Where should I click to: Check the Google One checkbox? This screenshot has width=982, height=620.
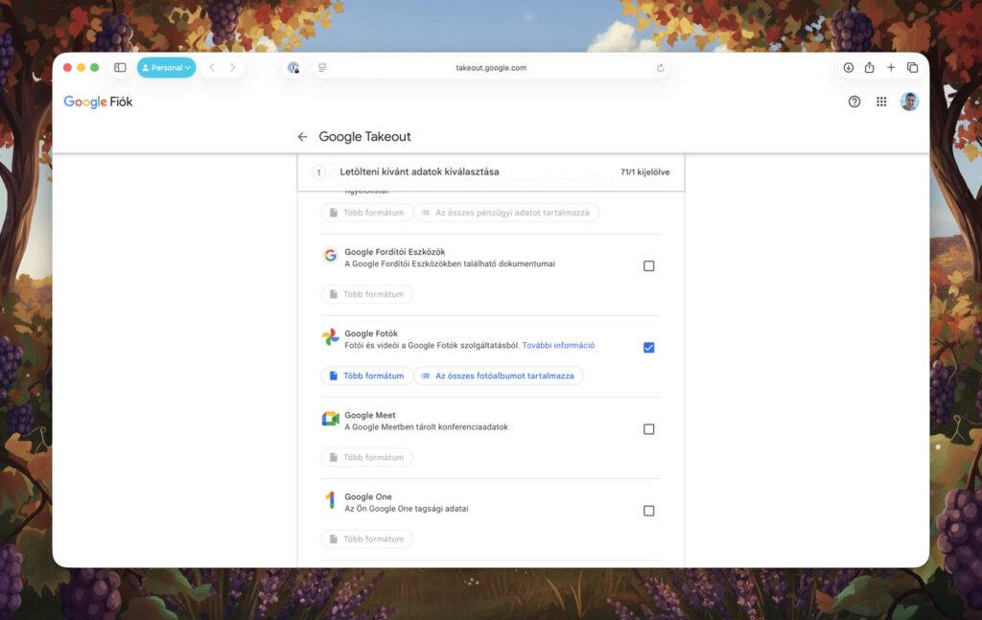pyautogui.click(x=649, y=511)
